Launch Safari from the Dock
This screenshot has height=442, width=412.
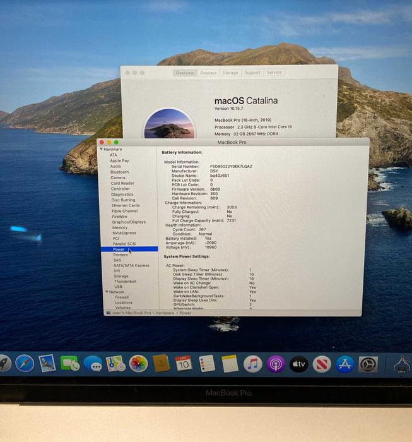coord(25,363)
